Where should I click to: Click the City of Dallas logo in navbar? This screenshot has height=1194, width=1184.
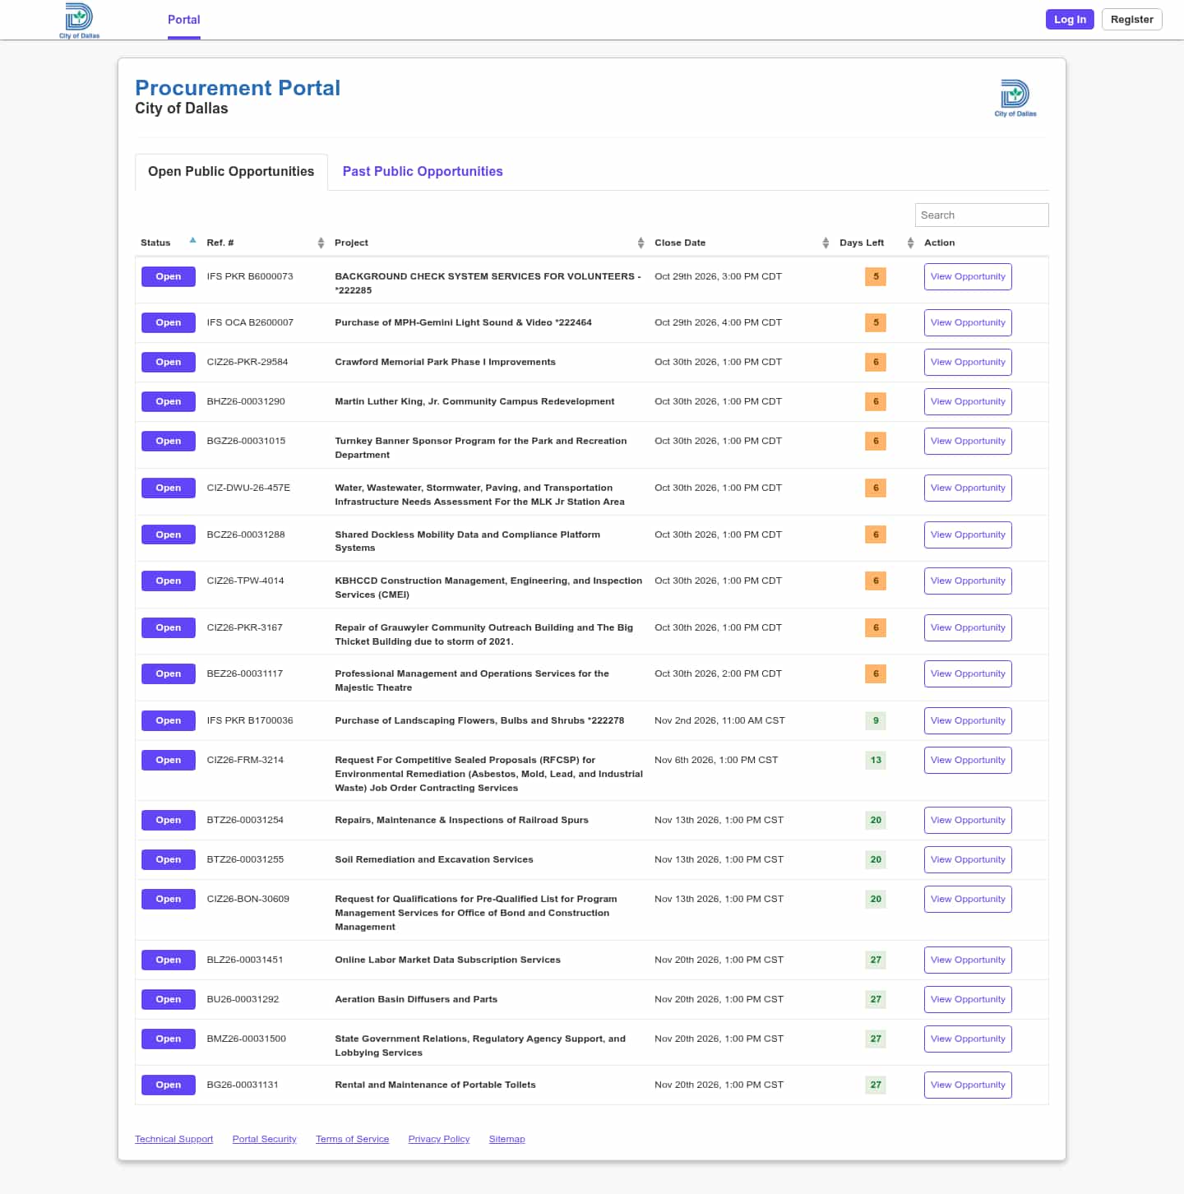coord(79,21)
